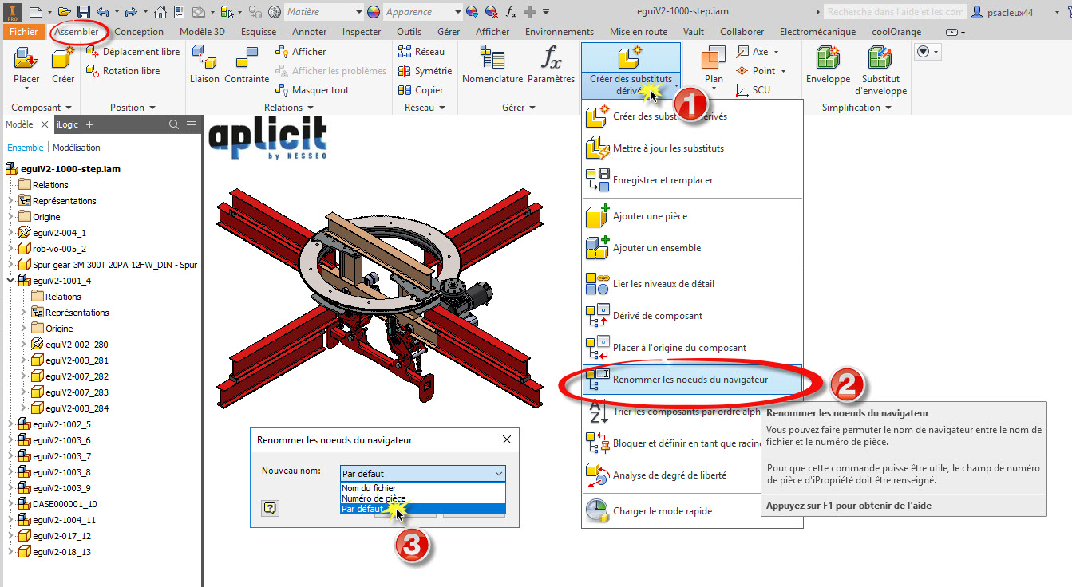
Task: Collapse the eguiV2-1001_4 tree node
Action: [11, 281]
